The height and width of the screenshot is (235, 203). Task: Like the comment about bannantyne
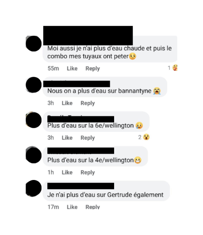(x=67, y=103)
